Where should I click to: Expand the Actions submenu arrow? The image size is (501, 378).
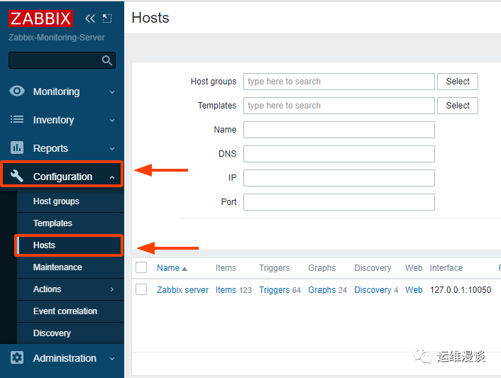[112, 289]
